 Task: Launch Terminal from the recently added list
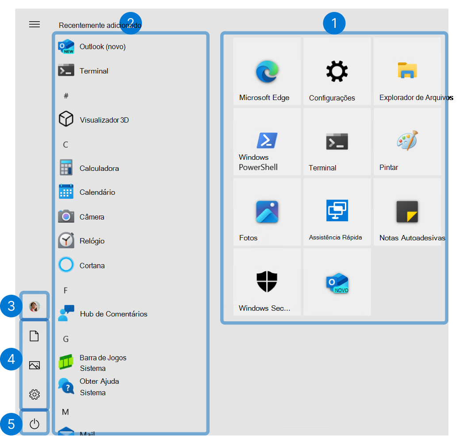(x=83, y=71)
